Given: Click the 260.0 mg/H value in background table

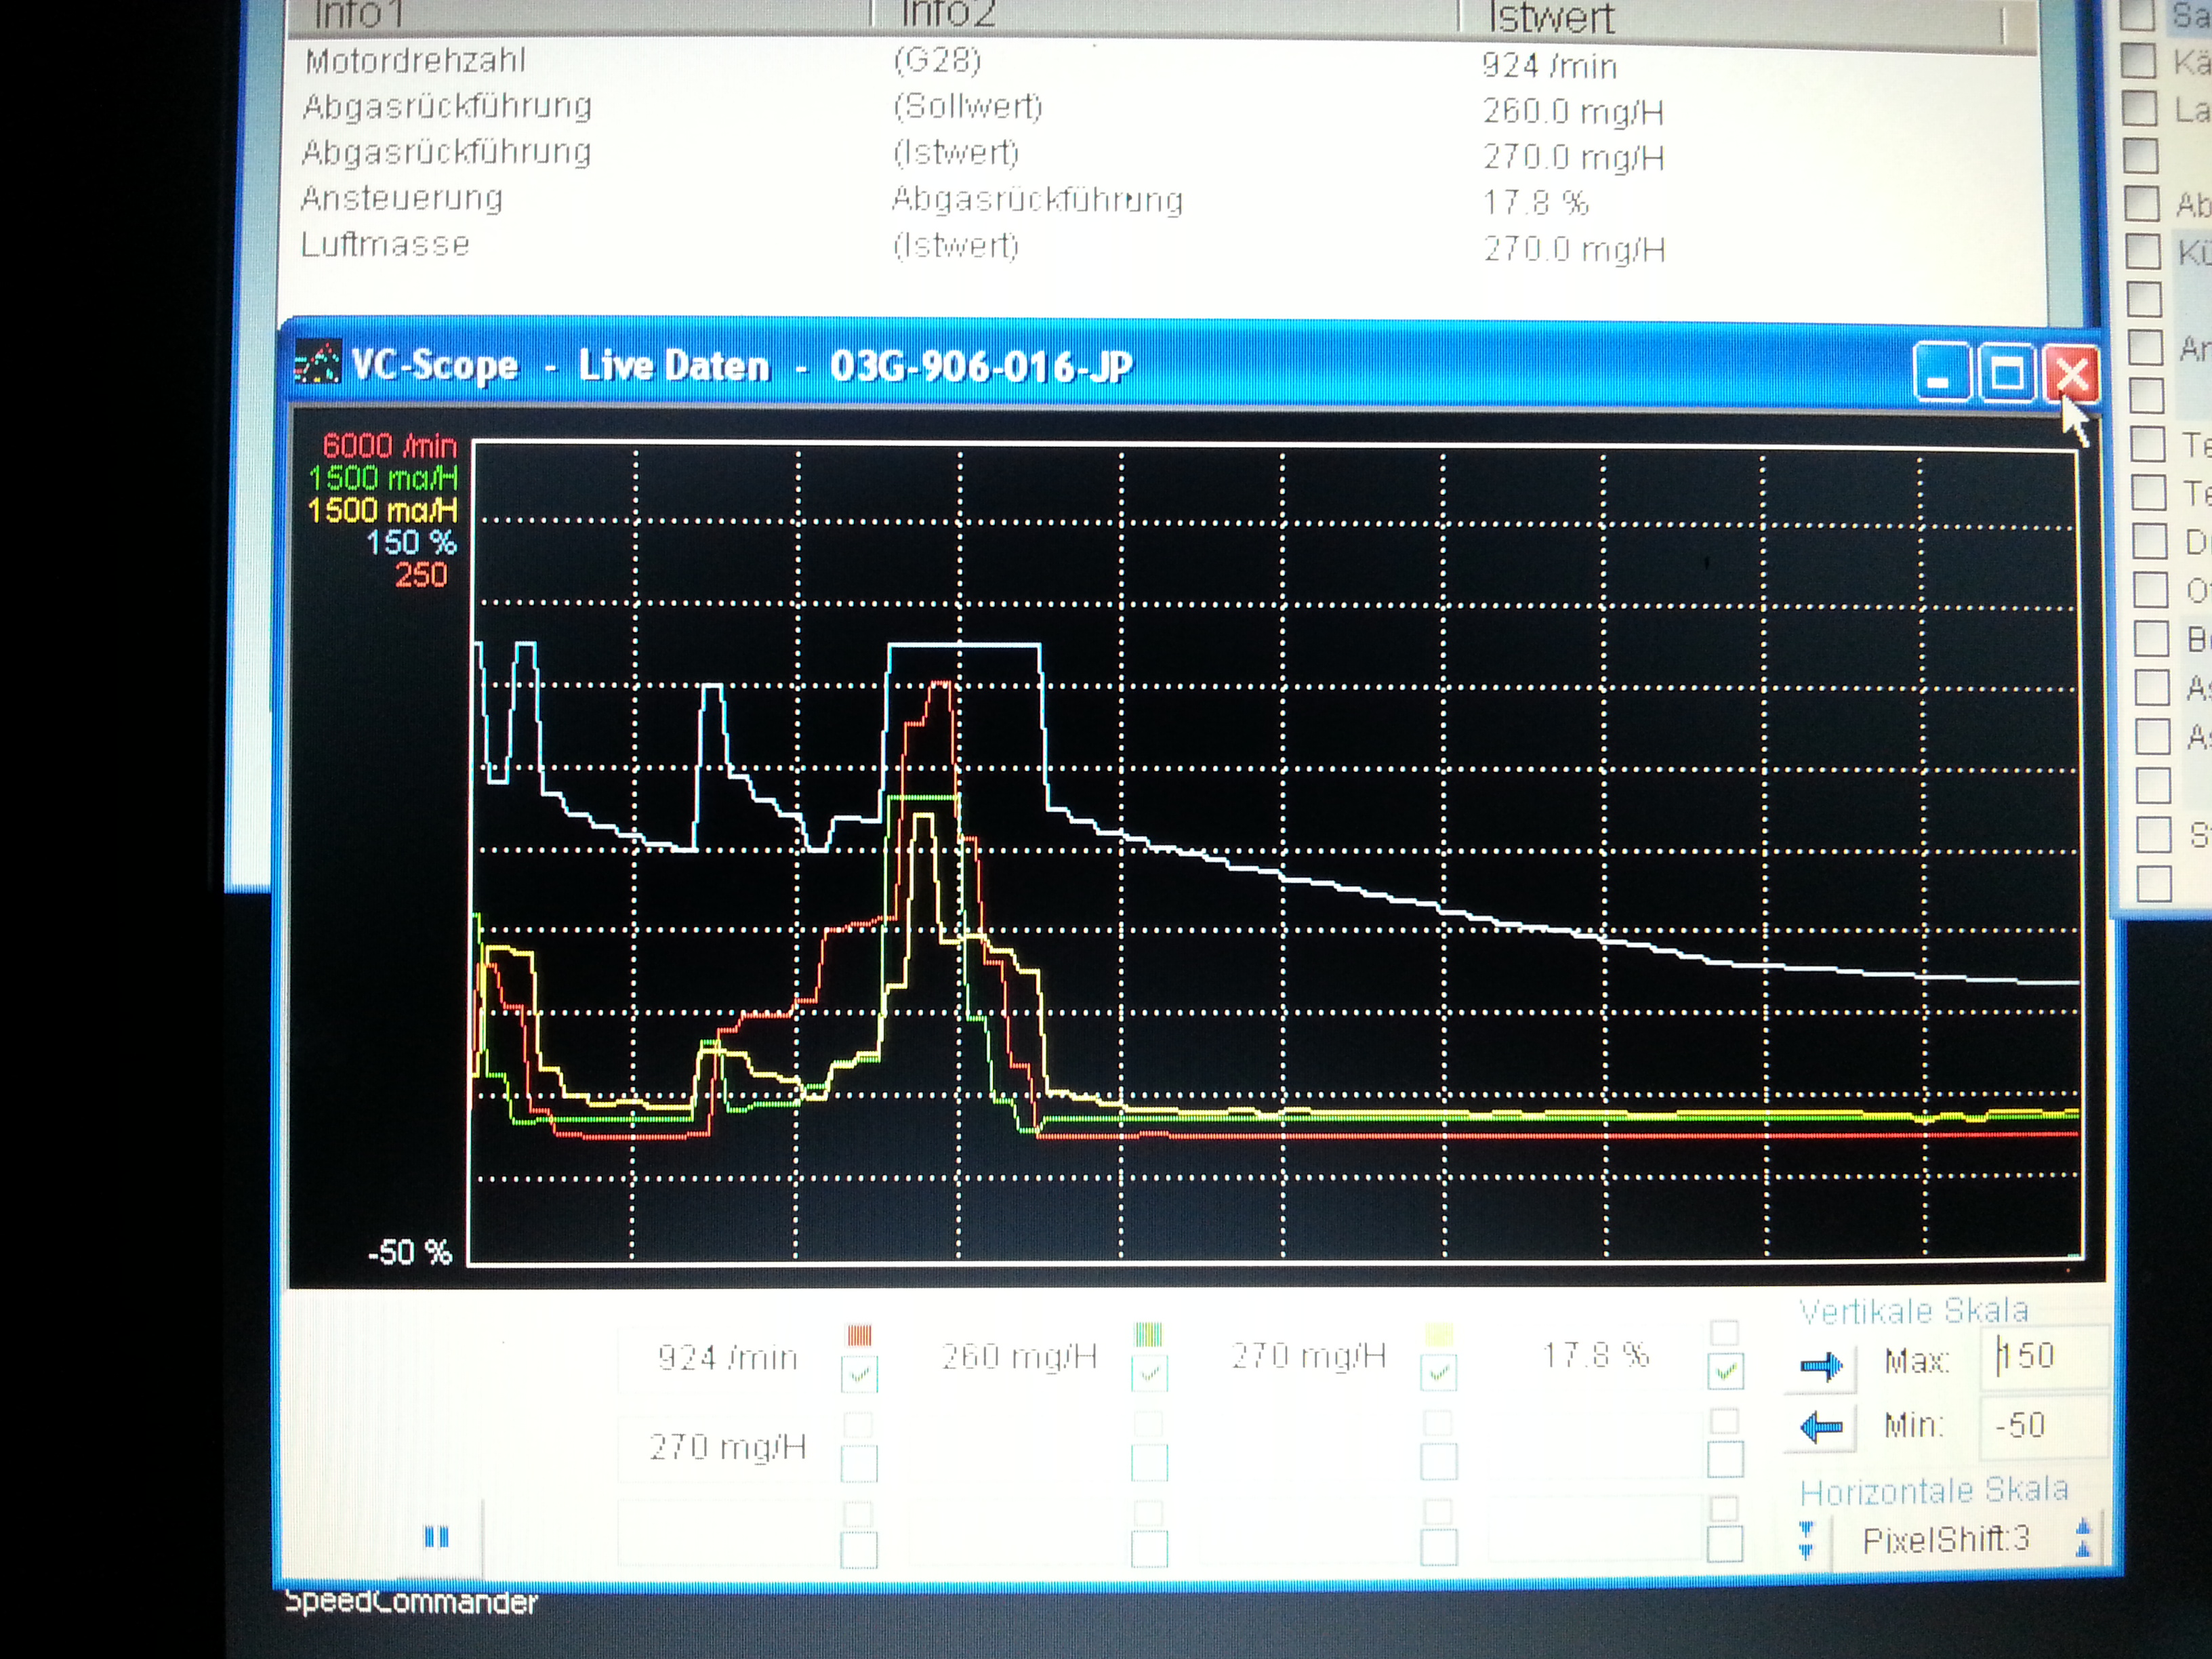Looking at the screenshot, I should [1573, 111].
